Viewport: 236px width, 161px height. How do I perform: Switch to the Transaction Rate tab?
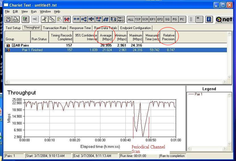55,28
